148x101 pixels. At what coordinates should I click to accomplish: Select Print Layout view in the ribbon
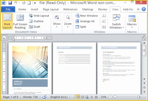pyautogui.click(x=7, y=21)
